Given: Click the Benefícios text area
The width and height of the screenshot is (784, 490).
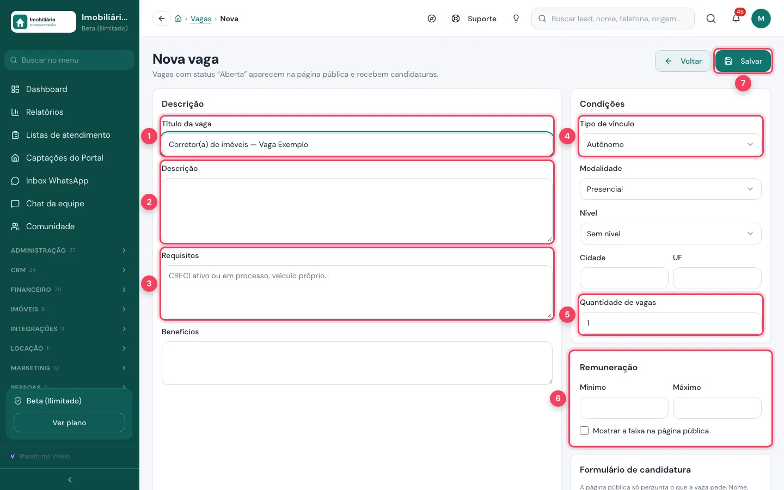Looking at the screenshot, I should [357, 363].
